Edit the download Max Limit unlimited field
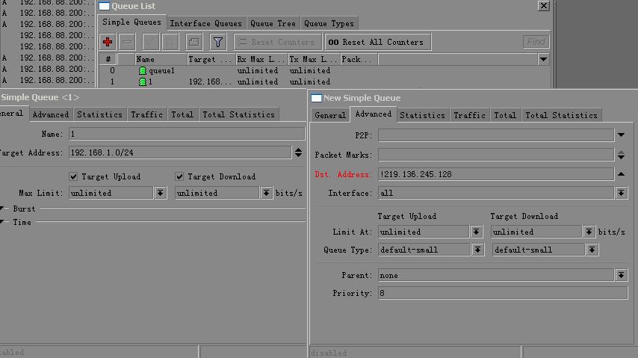Screen dimensions: 638x358 [217, 193]
